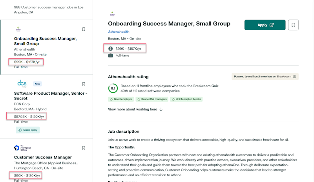
Task: Bookmark the Customer Success Manager listing
Action: point(84,148)
